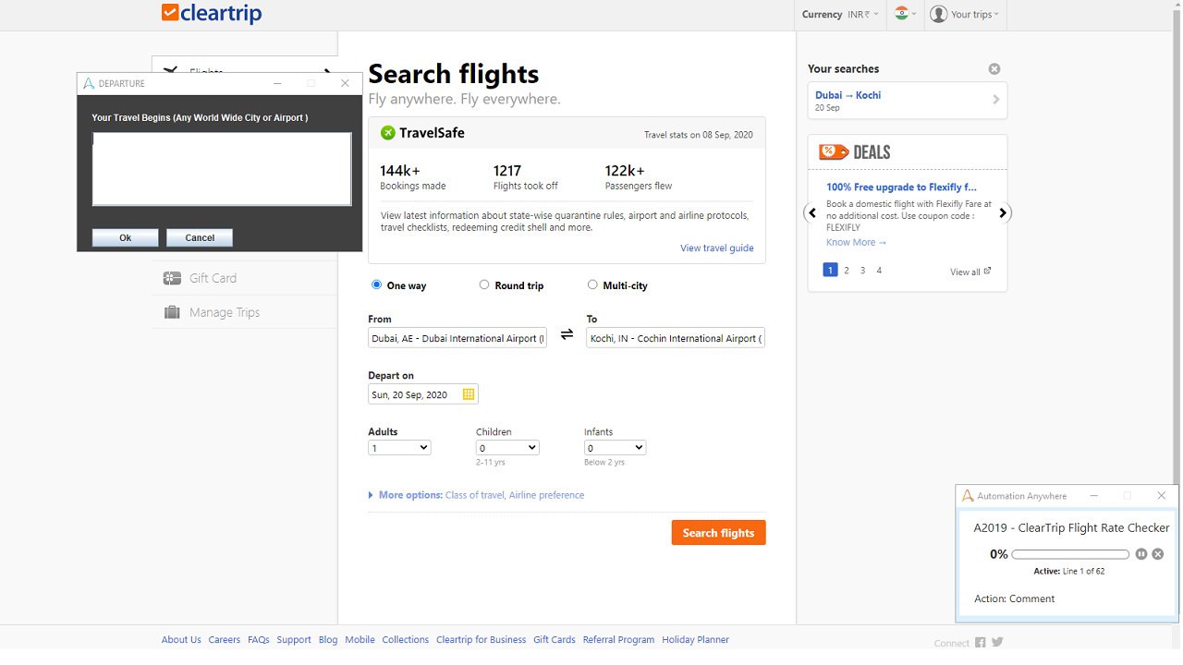The height and width of the screenshot is (665, 1183).
Task: Select the One way trip option
Action: coord(376,285)
